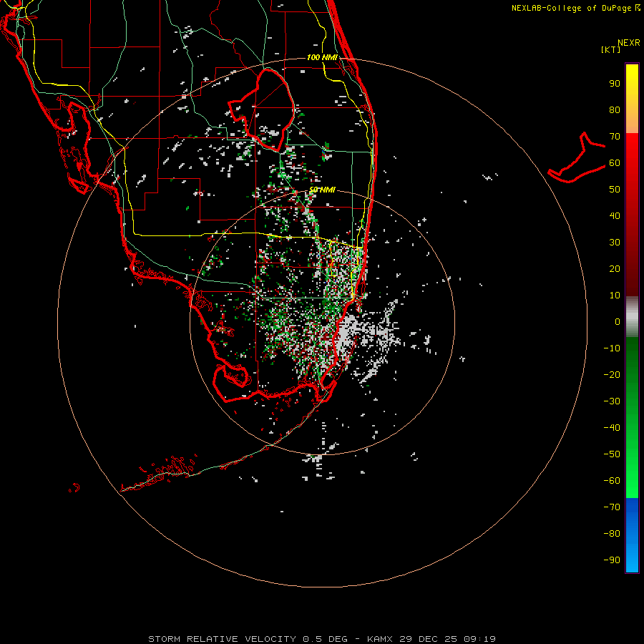644x644 pixels.
Task: Click the -50 value on the velocity scale
Action: pos(612,454)
